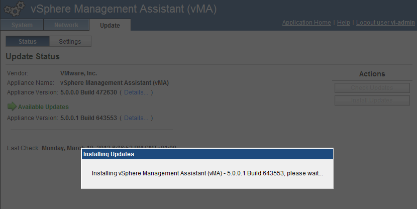Click the vMA gears logo icon
The image size is (417, 209).
click(15, 9)
